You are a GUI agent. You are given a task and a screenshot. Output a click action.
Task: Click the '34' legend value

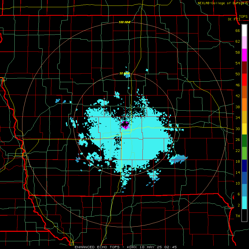[238, 118]
